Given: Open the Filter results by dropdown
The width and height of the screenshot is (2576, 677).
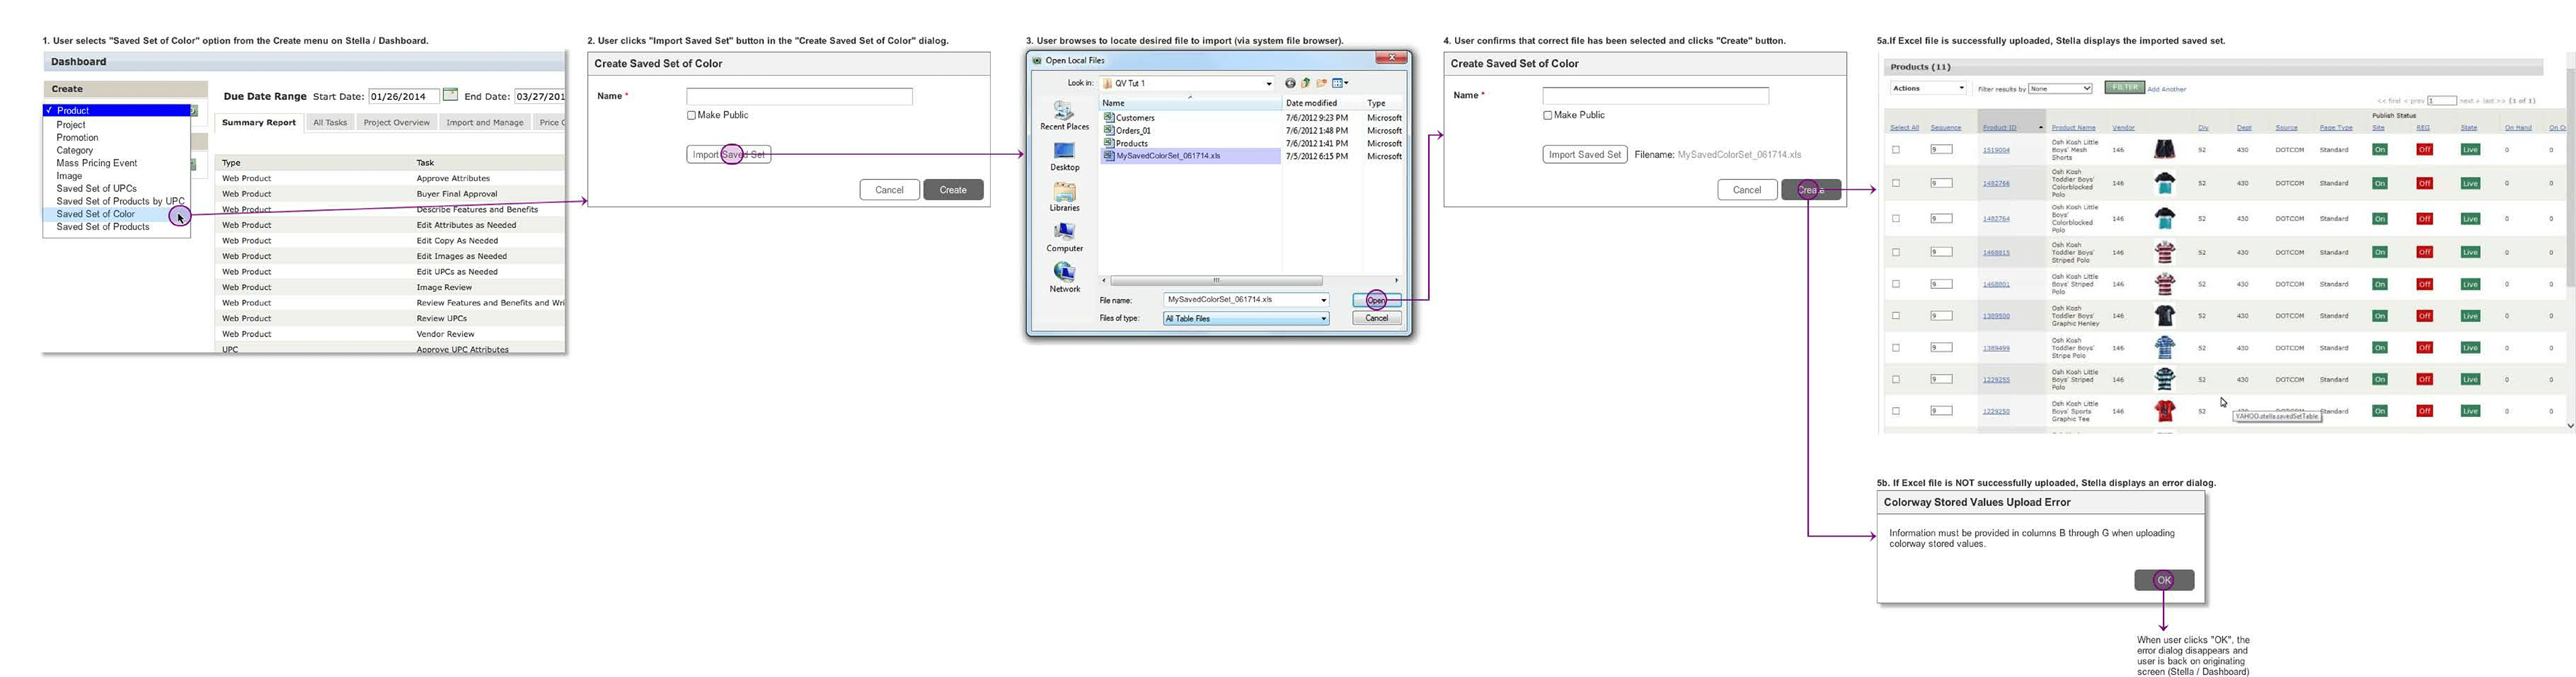Looking at the screenshot, I should click(2060, 88).
